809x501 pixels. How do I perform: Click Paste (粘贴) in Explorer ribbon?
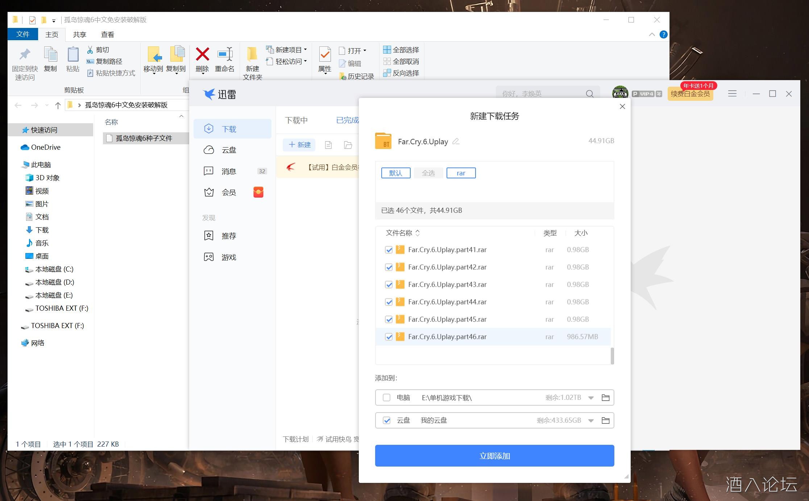pyautogui.click(x=73, y=60)
